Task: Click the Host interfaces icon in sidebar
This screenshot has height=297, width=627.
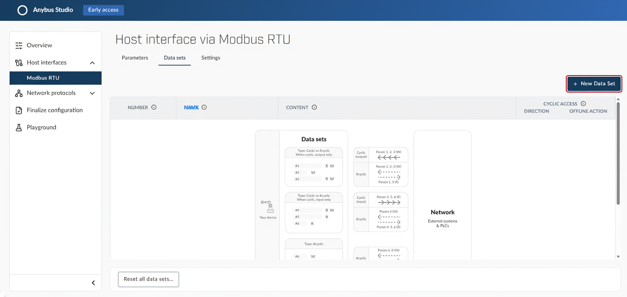Action: pos(19,63)
